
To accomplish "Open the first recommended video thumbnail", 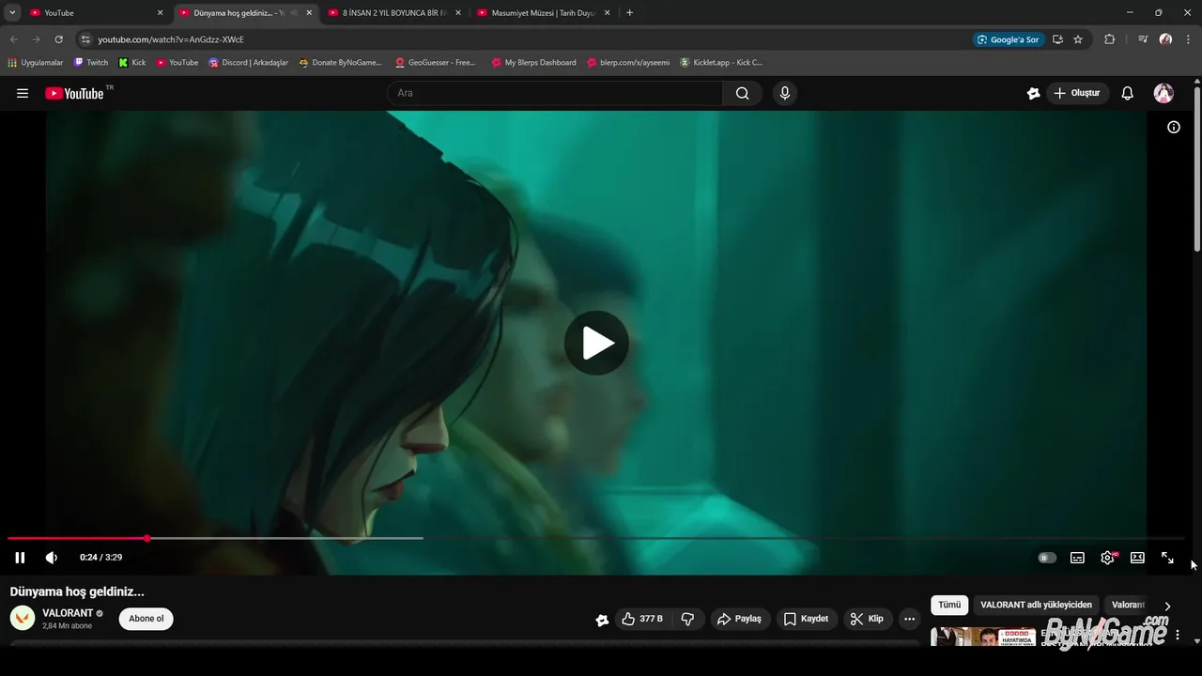I will tap(983, 637).
